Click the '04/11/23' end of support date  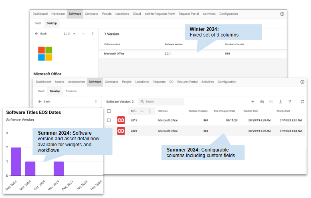click(232, 120)
